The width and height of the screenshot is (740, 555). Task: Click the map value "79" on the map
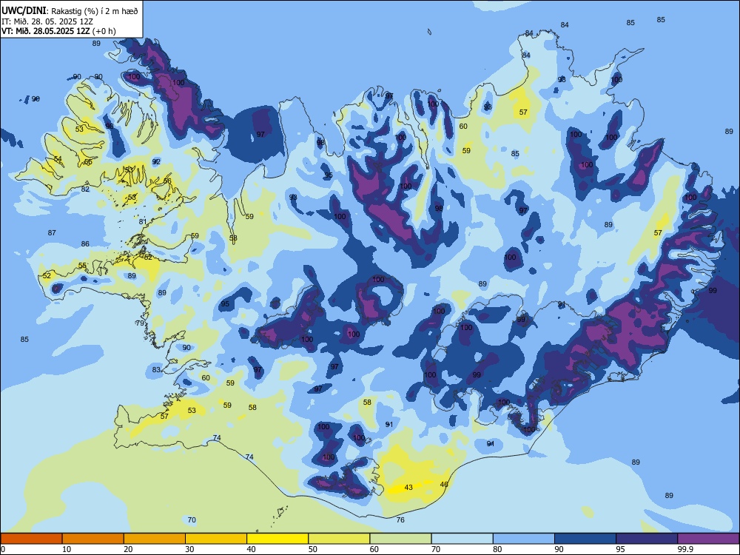140,323
